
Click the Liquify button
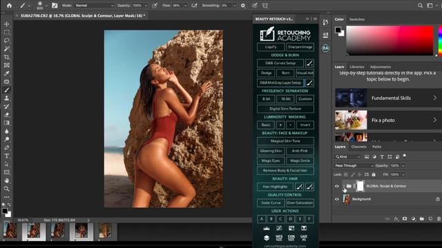click(271, 47)
